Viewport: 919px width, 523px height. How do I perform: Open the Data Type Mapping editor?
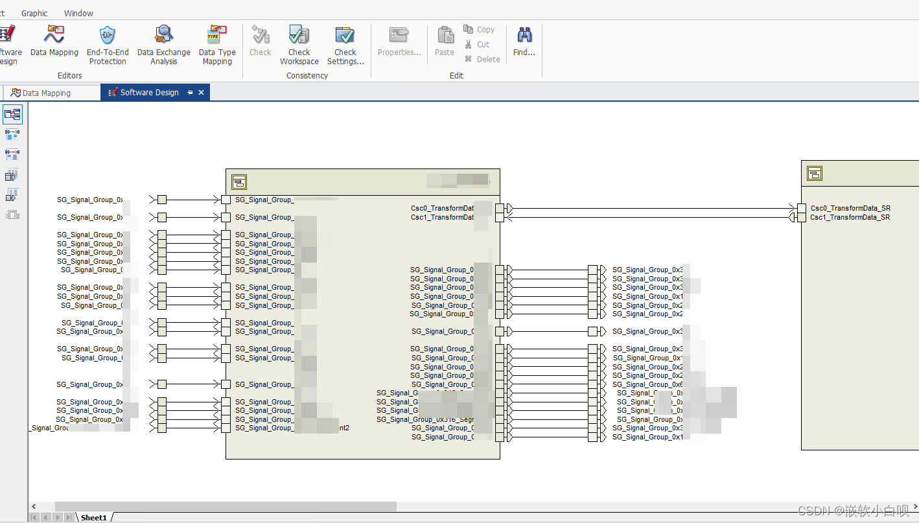coord(217,45)
